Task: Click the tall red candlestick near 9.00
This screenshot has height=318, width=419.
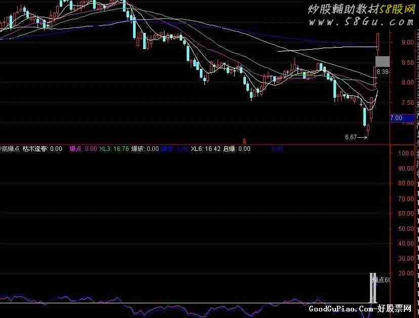Action: point(378,43)
